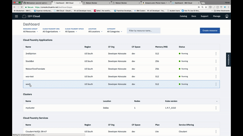This screenshot has width=243, height=136.
Task: Open the wso5 application
Action: tap(28, 84)
